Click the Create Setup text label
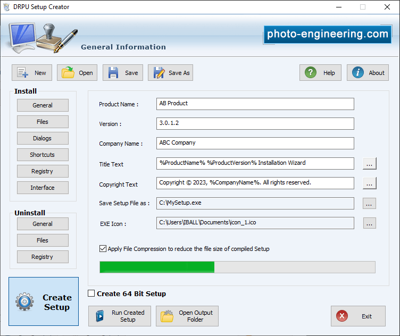 57,302
